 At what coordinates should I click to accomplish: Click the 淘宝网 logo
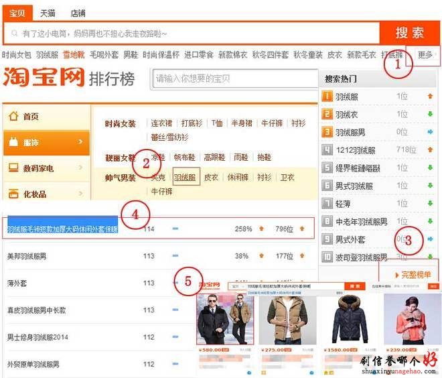(x=44, y=78)
